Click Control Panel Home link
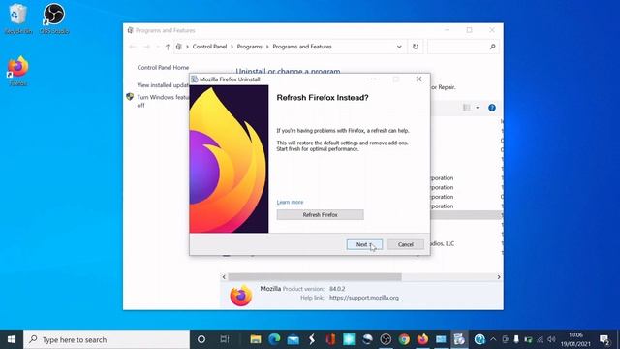The height and width of the screenshot is (349, 620). pyautogui.click(x=163, y=68)
